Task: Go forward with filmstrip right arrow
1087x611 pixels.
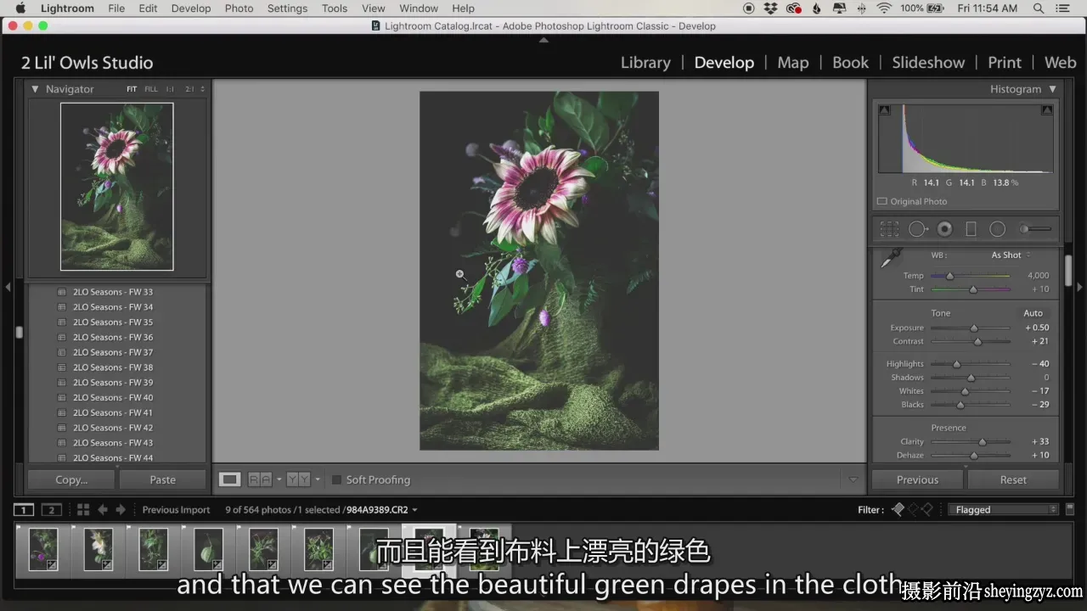Action: click(x=121, y=509)
